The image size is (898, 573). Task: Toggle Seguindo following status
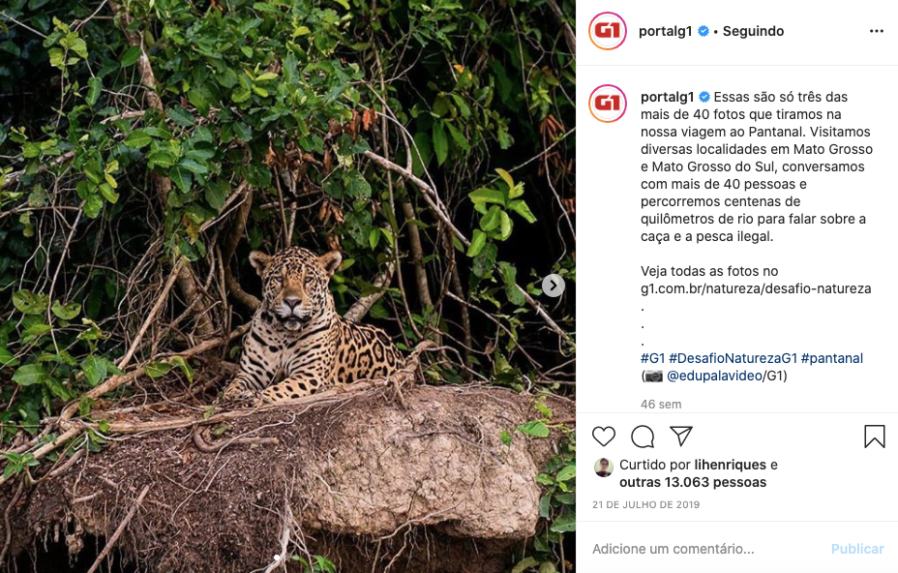tap(753, 31)
